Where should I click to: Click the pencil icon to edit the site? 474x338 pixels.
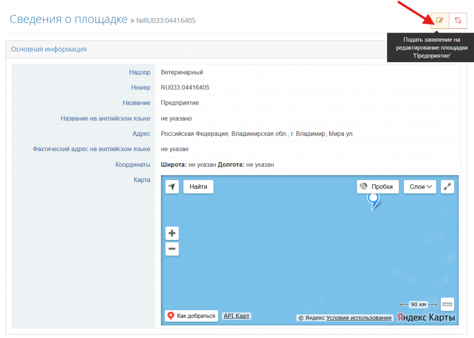tap(439, 21)
